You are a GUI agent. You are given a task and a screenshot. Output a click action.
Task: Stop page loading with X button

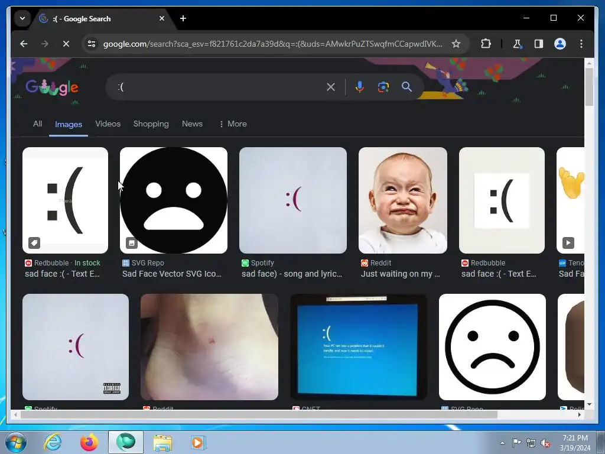coord(66,44)
